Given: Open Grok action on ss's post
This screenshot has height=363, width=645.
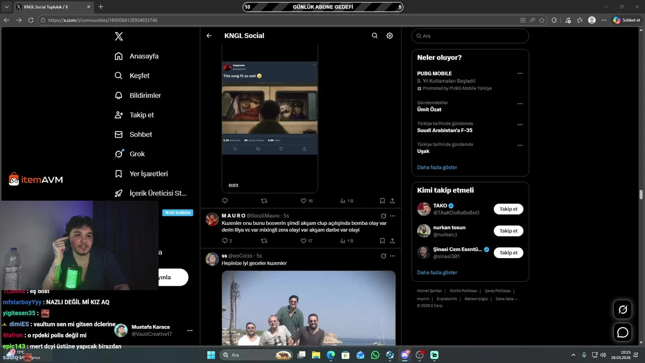Looking at the screenshot, I should (383, 256).
